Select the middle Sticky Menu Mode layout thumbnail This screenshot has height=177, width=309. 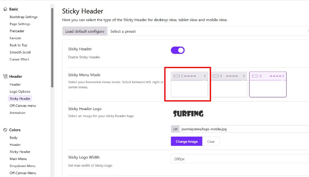229,84
